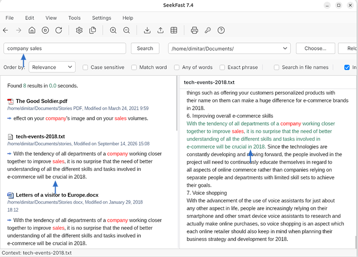Viewport: 358px width, 257px height.
Task: Click 'Found 8 results' summary text
Action: pyautogui.click(x=42, y=86)
